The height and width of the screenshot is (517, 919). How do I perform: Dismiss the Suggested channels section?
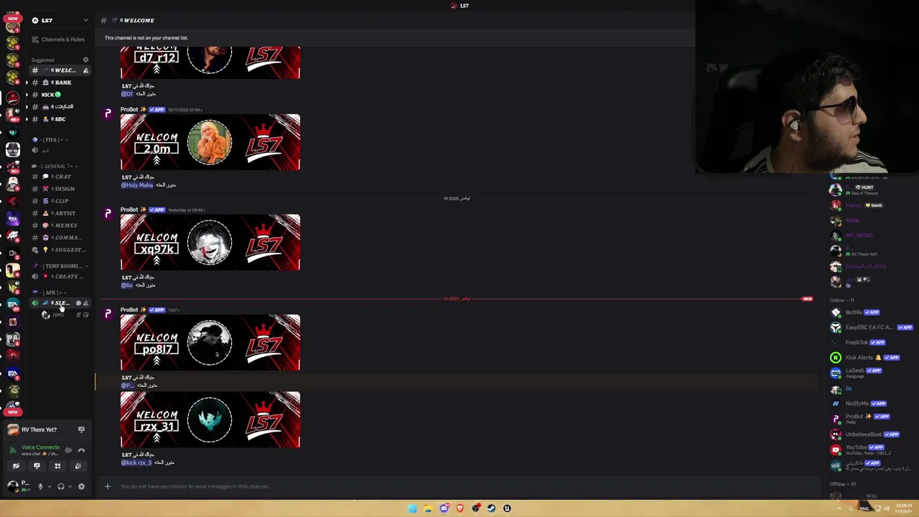click(86, 60)
